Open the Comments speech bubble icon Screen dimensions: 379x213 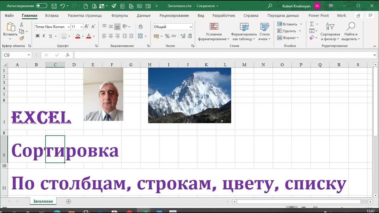pos(370,16)
